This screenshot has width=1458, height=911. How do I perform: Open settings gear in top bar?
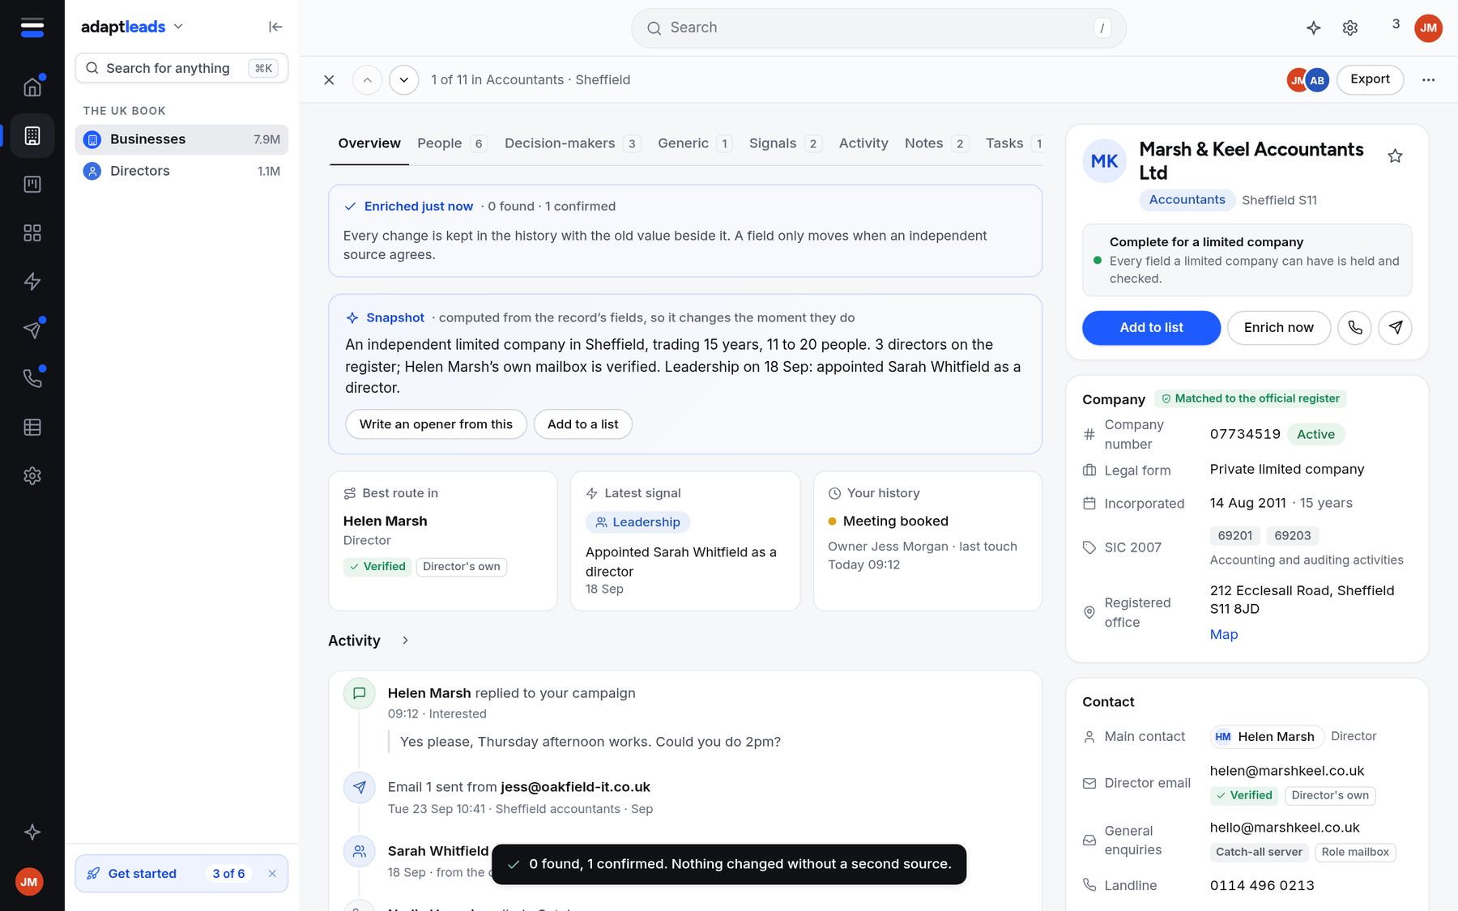point(1350,28)
